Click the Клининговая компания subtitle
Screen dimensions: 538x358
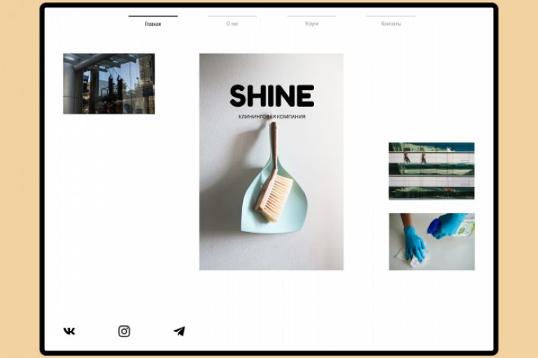(272, 116)
